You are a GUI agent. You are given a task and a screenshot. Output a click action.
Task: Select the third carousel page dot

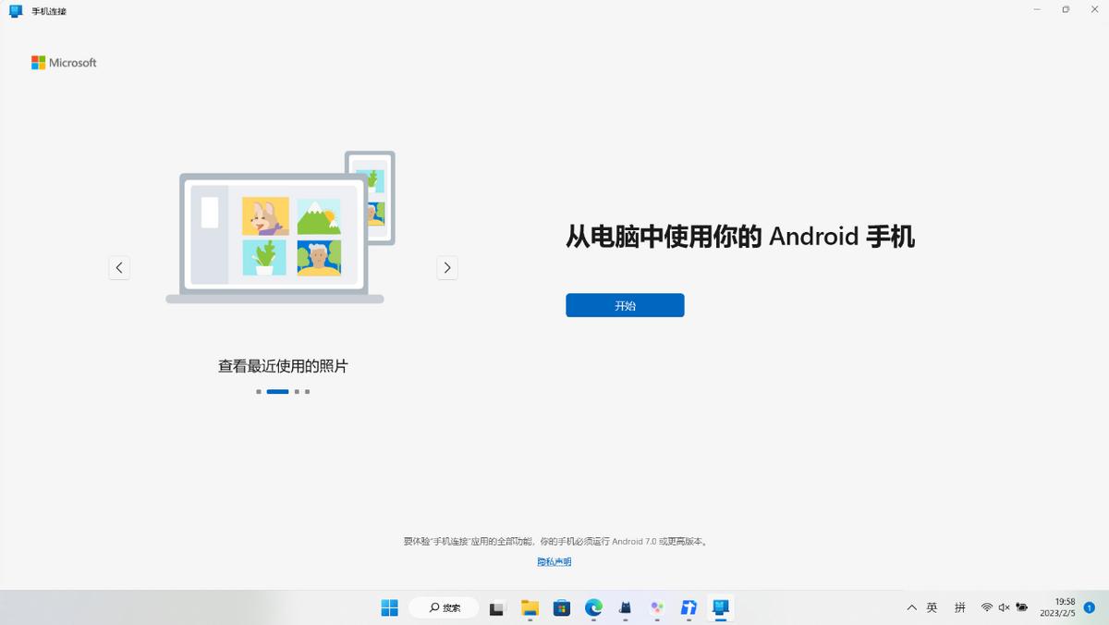tap(297, 392)
